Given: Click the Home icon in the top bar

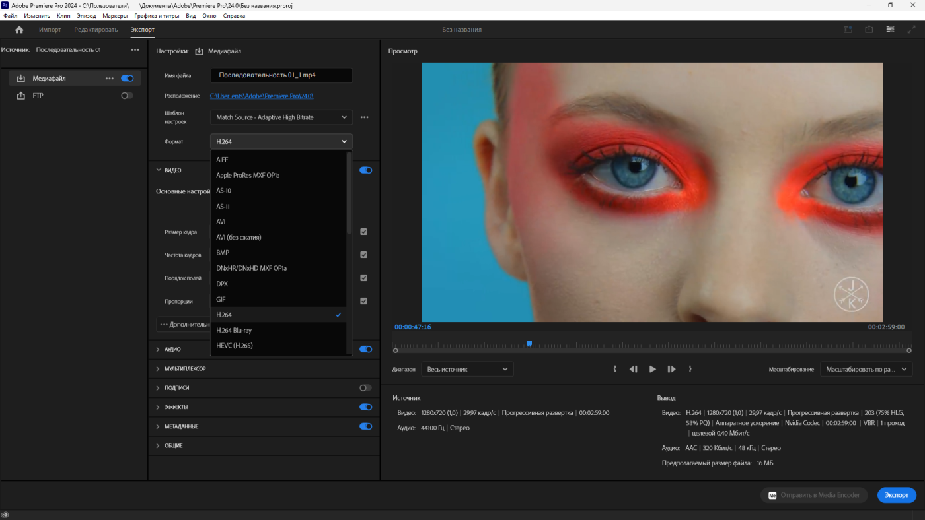Looking at the screenshot, I should (x=19, y=30).
